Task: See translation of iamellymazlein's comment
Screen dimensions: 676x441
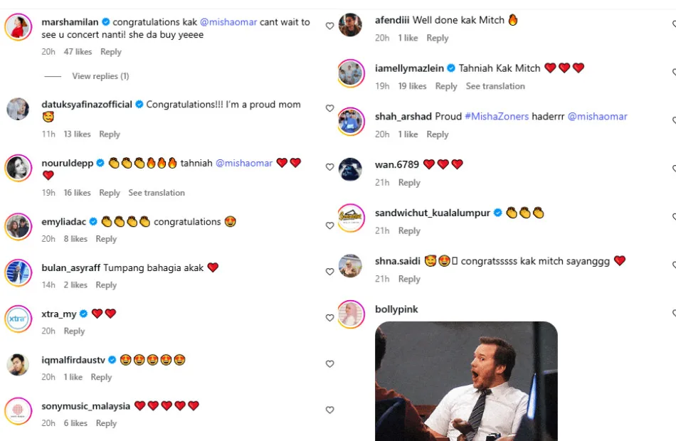Action: point(495,86)
